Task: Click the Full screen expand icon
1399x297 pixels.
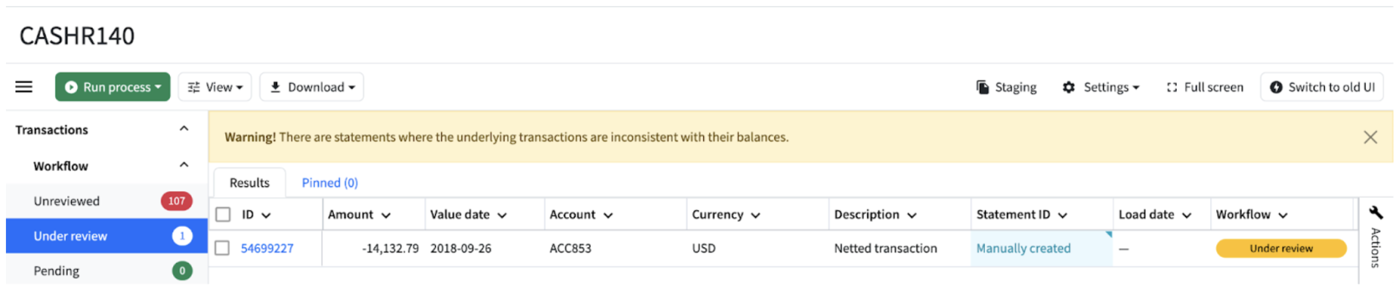Action: coord(1172,87)
